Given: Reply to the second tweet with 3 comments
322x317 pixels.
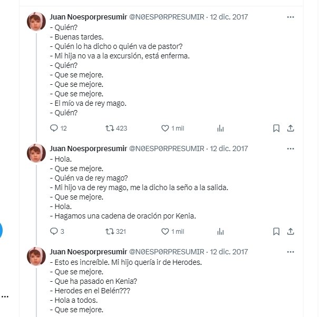Looking at the screenshot, I should coord(54,231).
